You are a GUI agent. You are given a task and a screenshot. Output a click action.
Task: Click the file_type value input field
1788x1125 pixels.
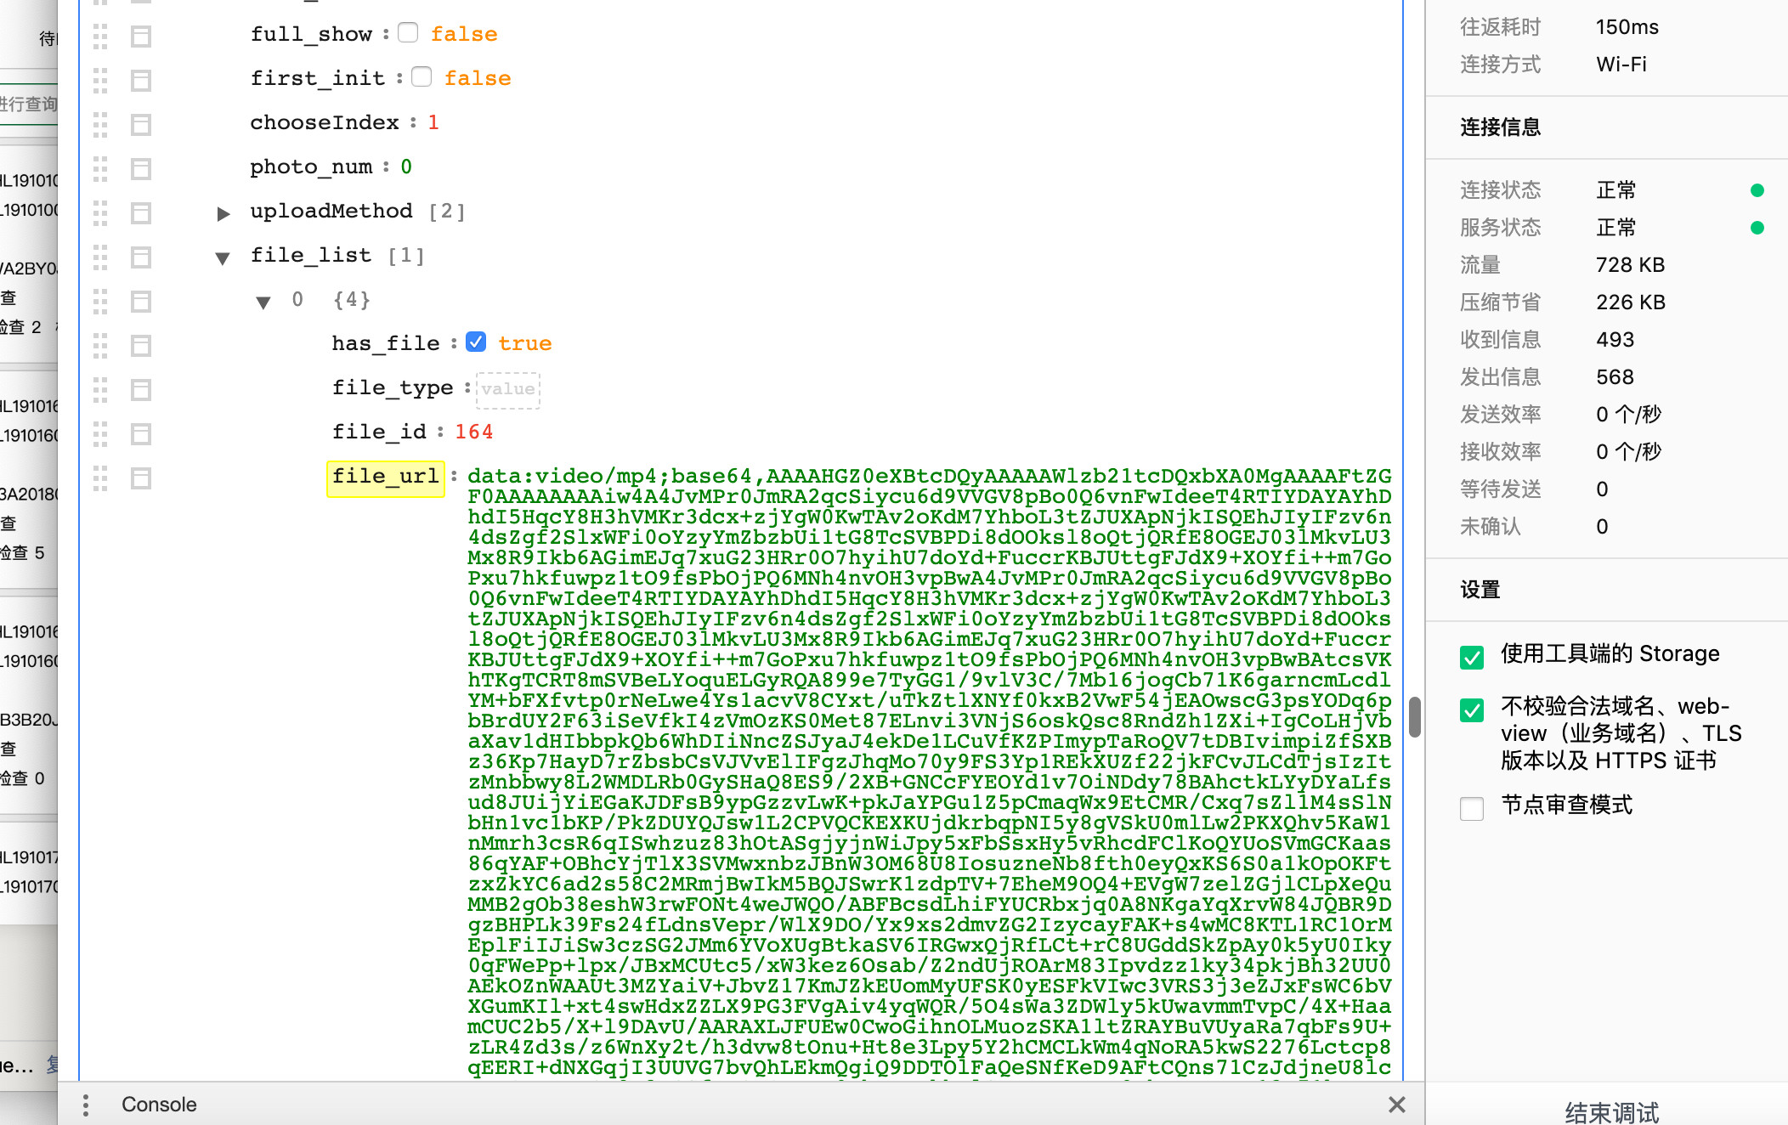508,389
